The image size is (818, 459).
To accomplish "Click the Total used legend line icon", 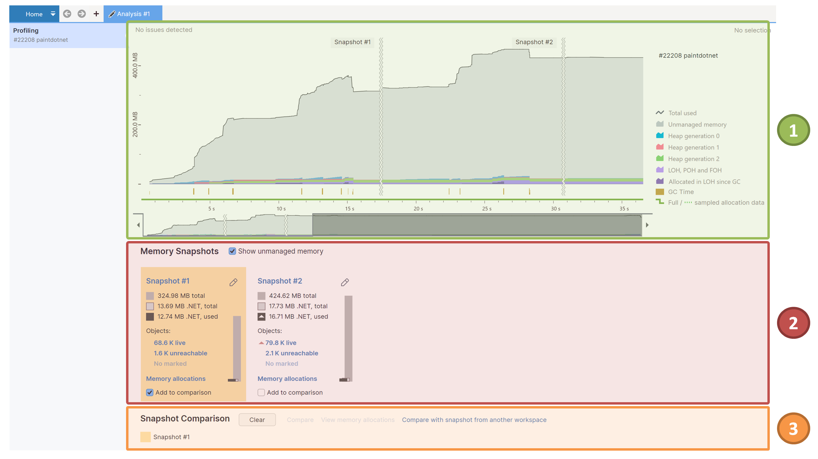I will [x=660, y=112].
